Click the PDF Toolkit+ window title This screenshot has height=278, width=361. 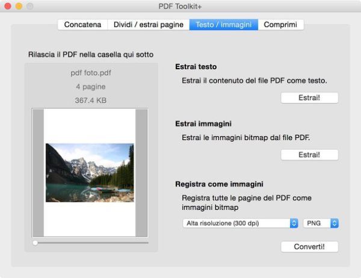pyautogui.click(x=180, y=6)
